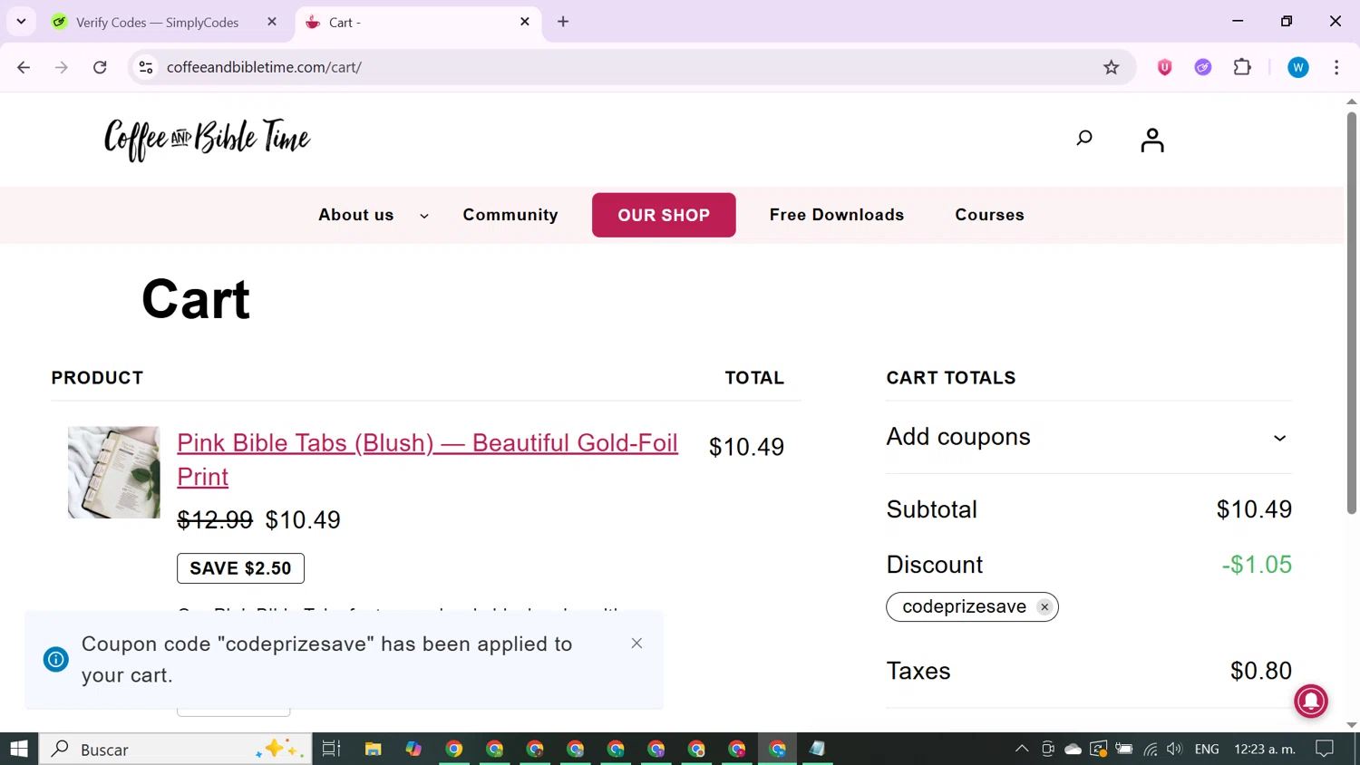Close the Verify Codes SimplyCodes tab
Viewport: 1360px width, 765px height.
pos(272,22)
